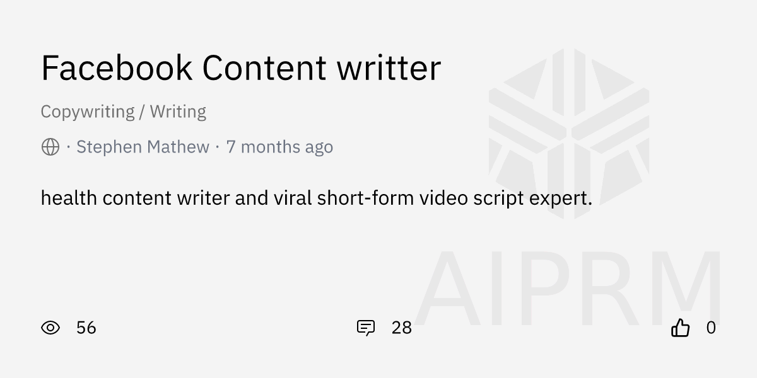The height and width of the screenshot is (378, 757).
Task: Open the Facebook Content writter title
Action: coord(241,68)
